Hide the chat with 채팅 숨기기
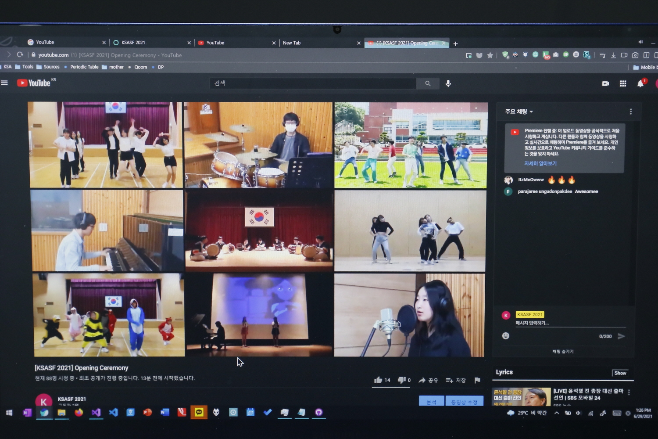 (x=563, y=352)
